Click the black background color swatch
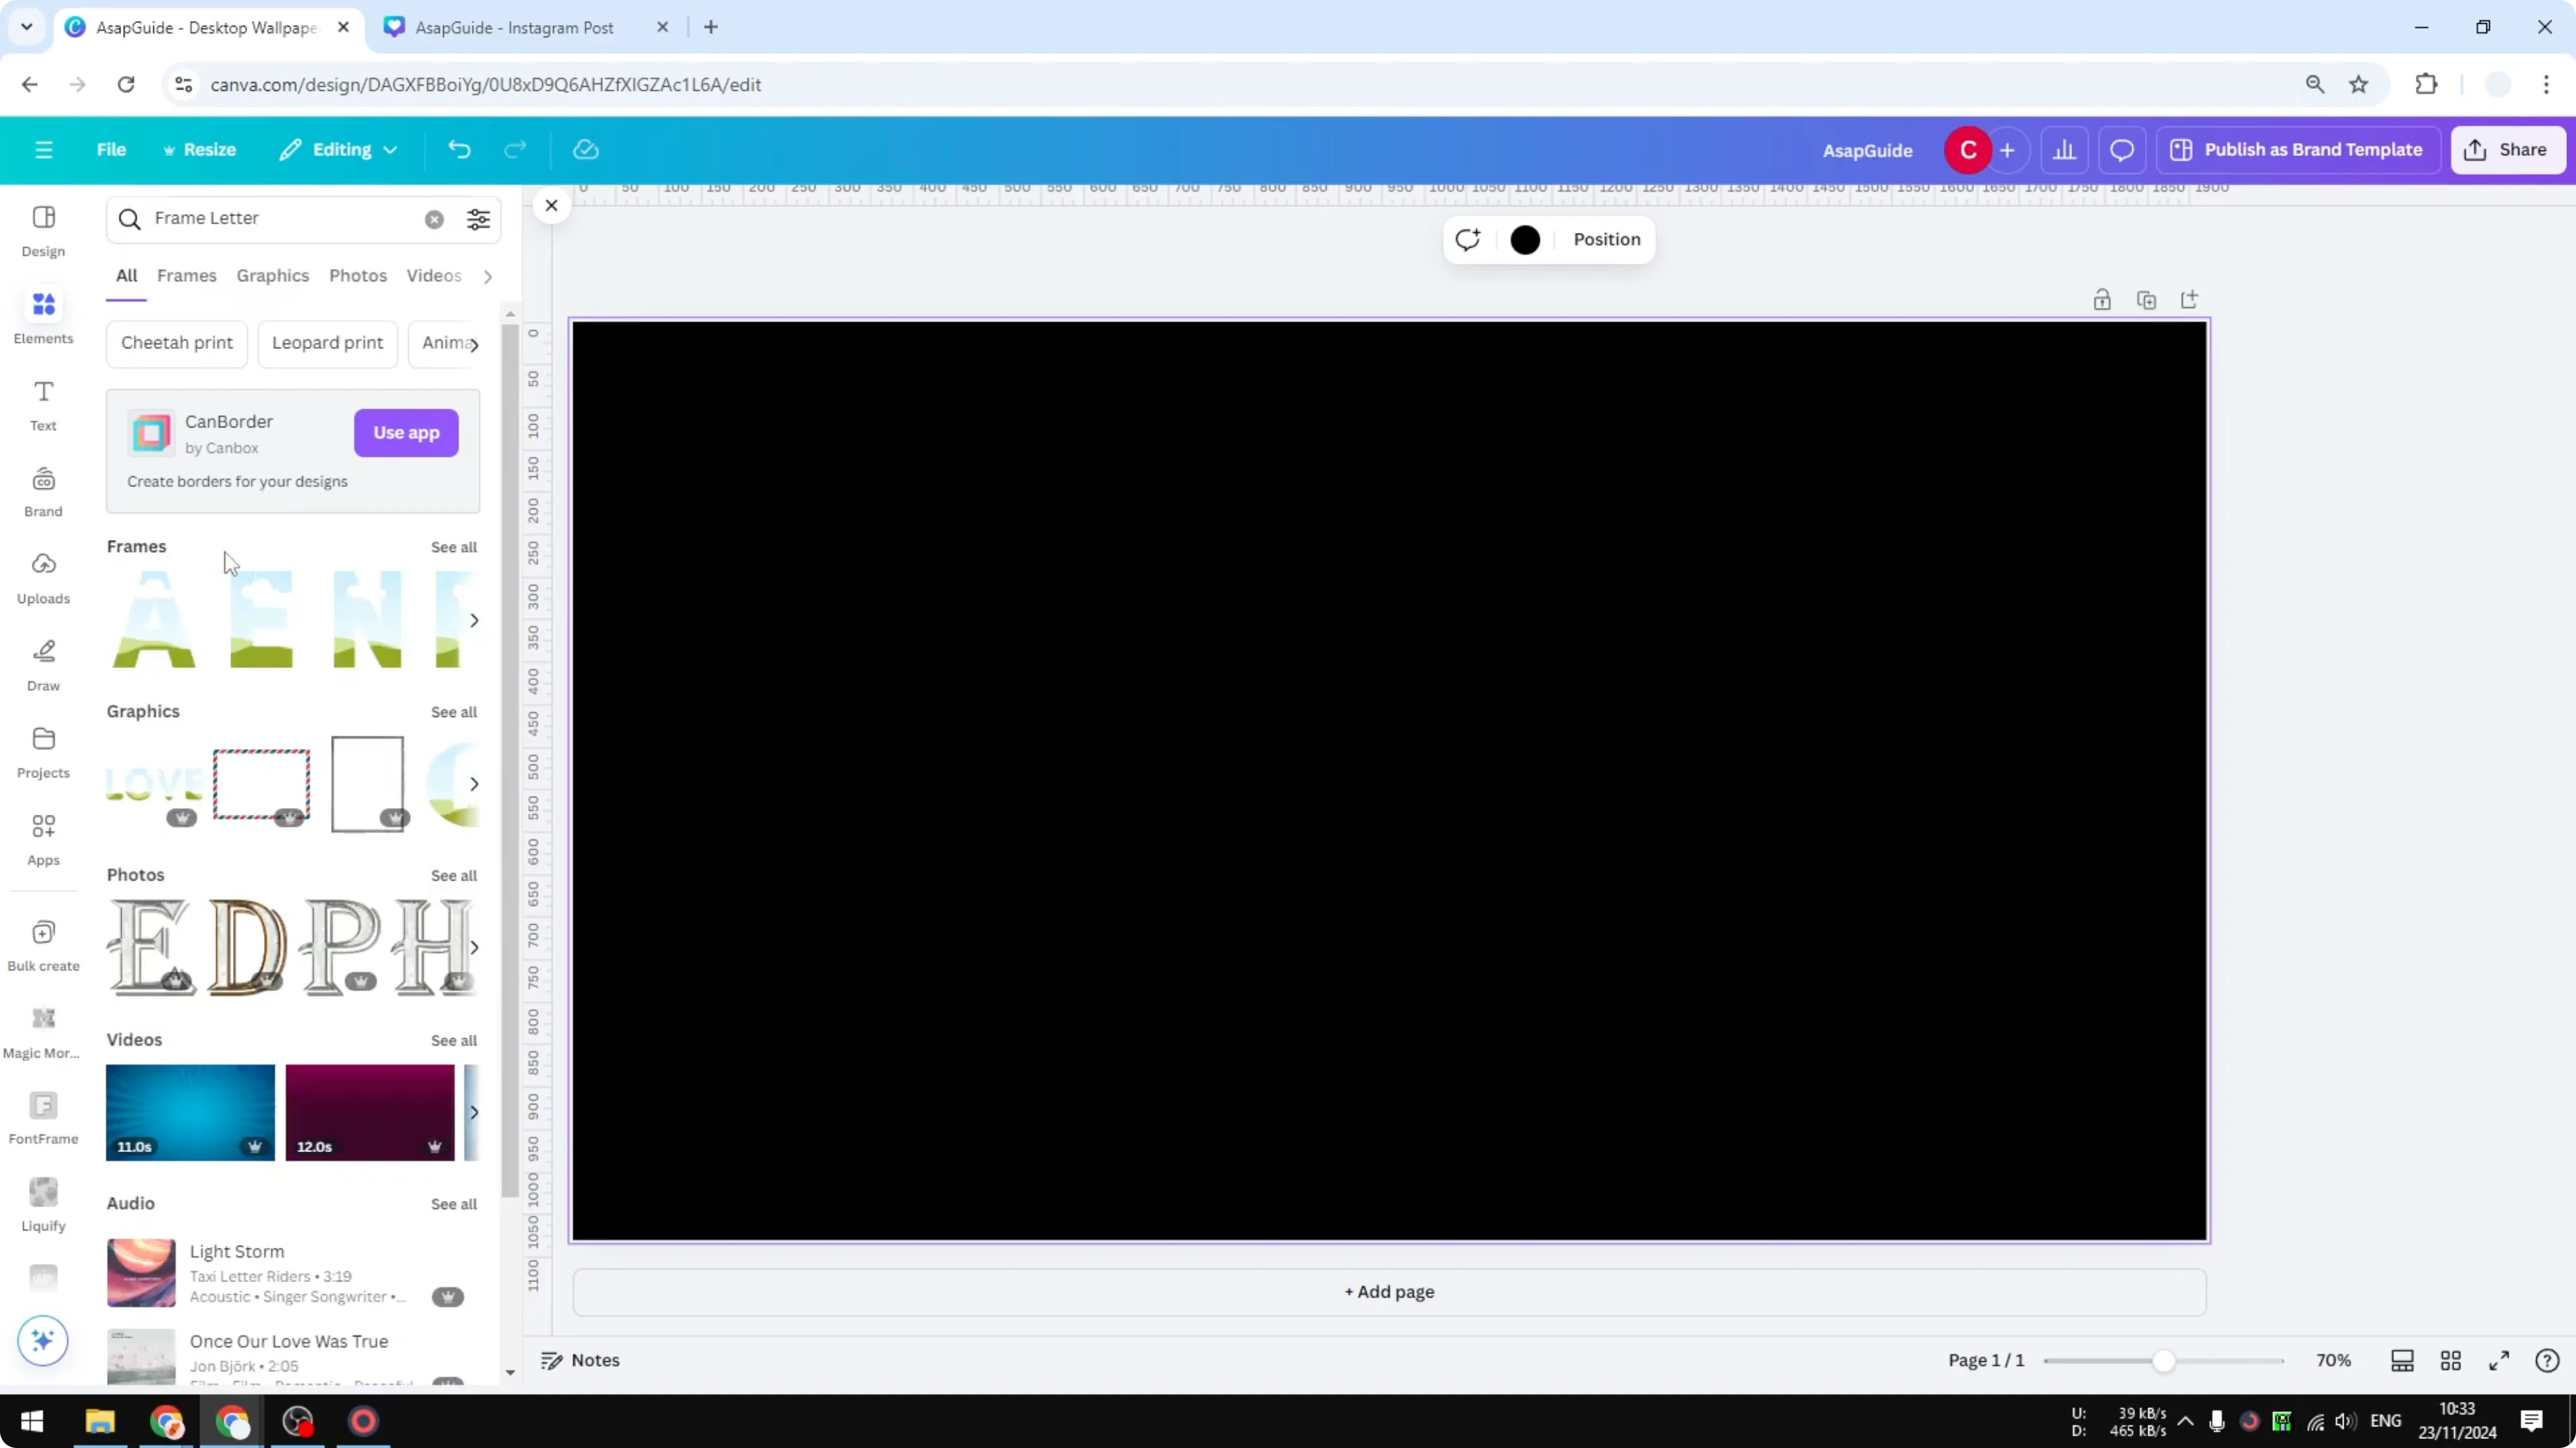This screenshot has height=1448, width=2576. (x=1524, y=240)
